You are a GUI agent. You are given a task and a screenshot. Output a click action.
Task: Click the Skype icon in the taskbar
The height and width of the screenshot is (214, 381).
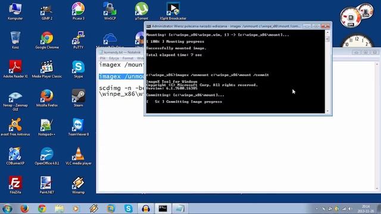click(x=129, y=209)
